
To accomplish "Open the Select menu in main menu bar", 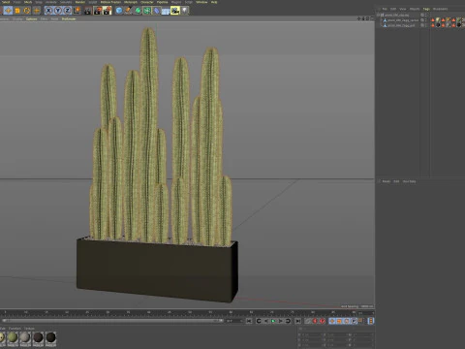I will 6,2.
